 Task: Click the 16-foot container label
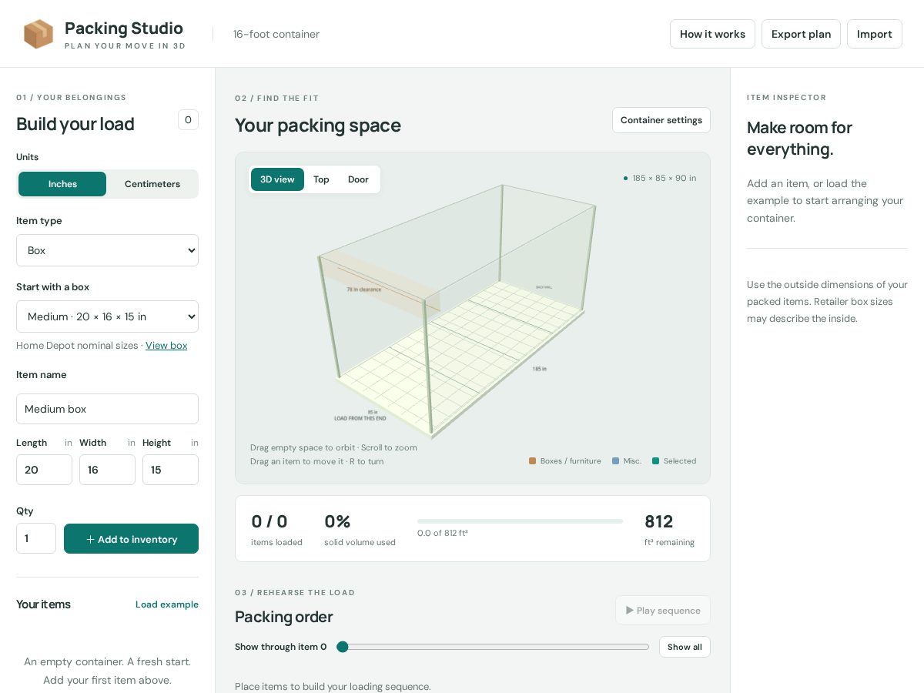click(276, 34)
